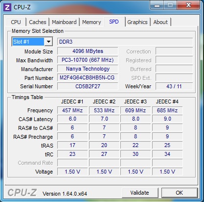The image size is (204, 202).
Task: Switch to the CPU tab
Action: tap(16, 22)
